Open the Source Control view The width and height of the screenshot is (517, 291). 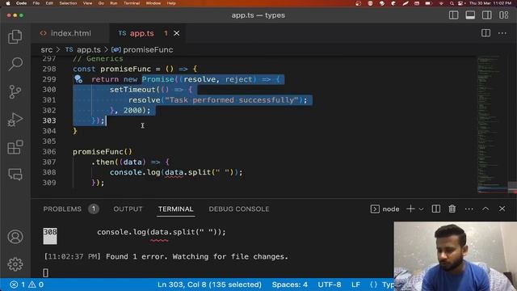(15, 91)
